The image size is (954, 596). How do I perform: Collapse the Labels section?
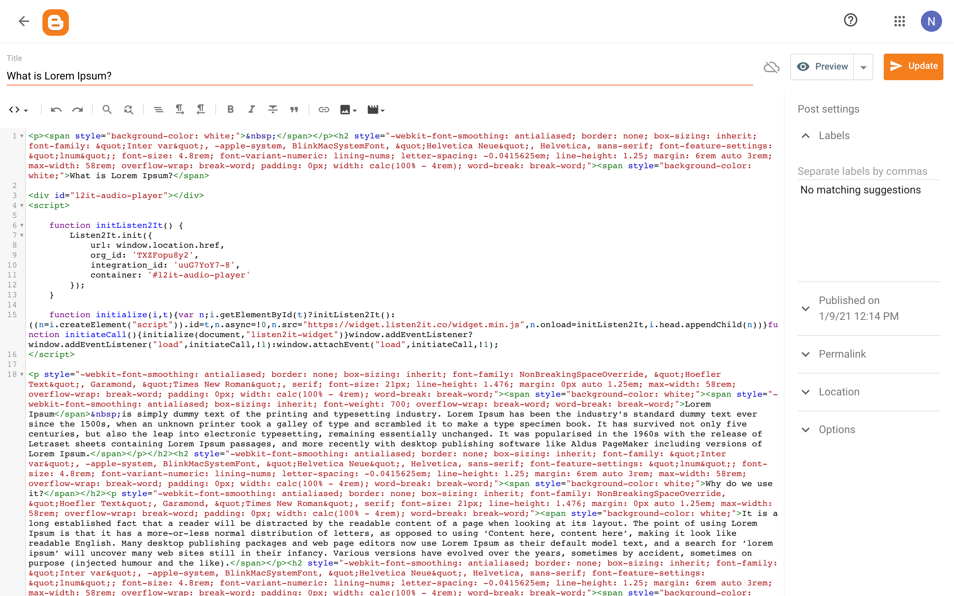(806, 136)
